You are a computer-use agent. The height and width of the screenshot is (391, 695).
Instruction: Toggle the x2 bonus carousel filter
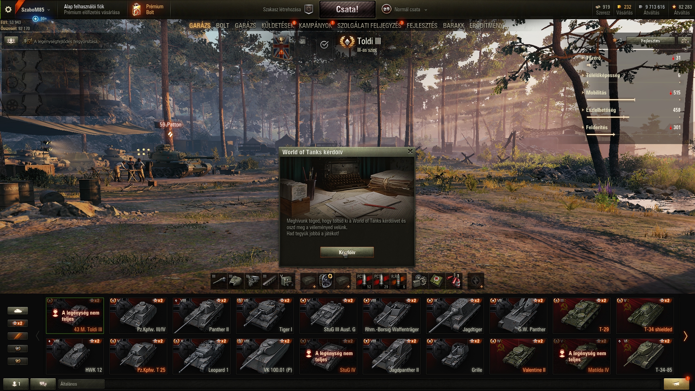click(18, 323)
